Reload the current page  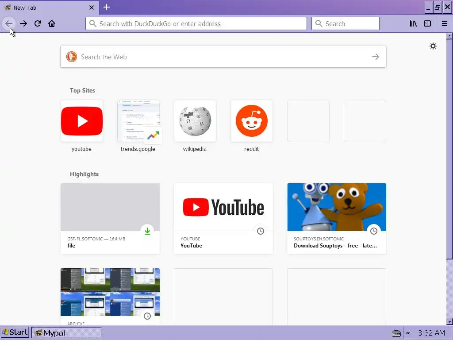tap(38, 23)
